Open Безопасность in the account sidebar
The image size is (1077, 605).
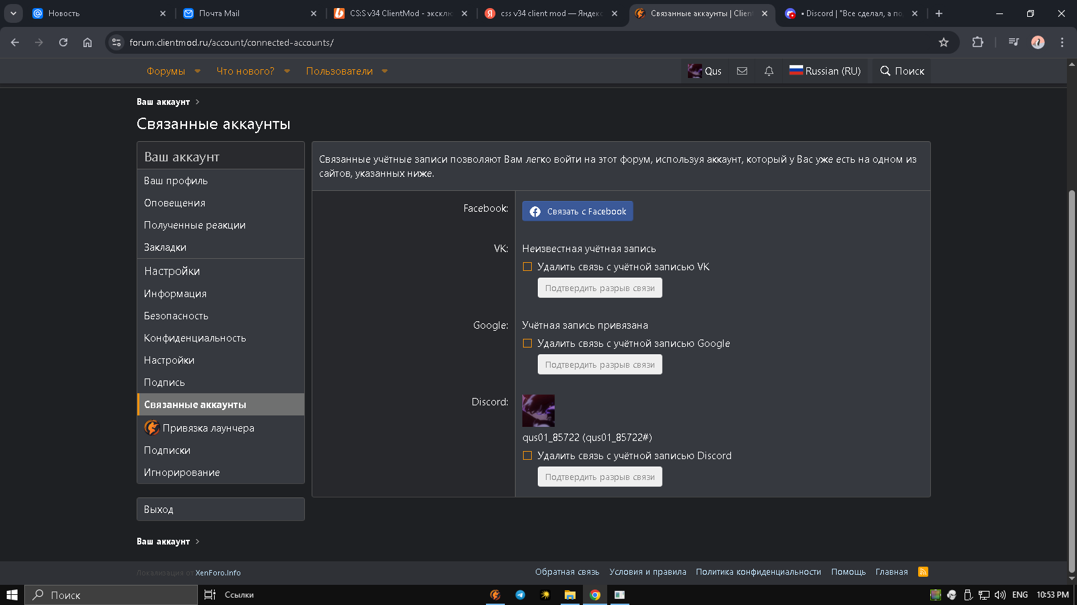point(176,316)
